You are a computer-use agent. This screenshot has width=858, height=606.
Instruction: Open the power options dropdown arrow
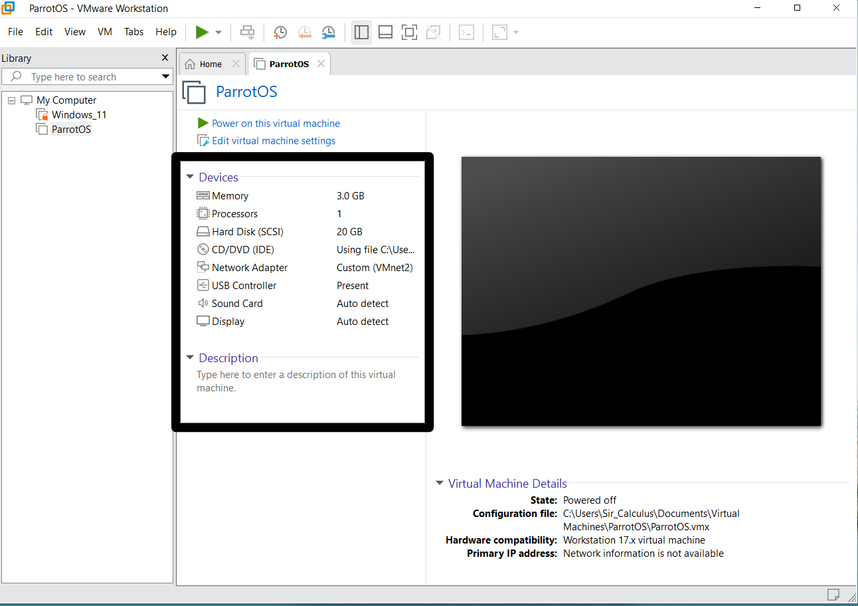(218, 33)
